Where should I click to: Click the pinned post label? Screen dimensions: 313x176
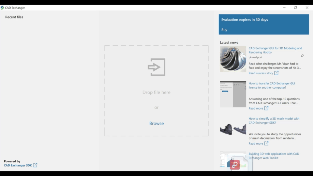(x=255, y=57)
